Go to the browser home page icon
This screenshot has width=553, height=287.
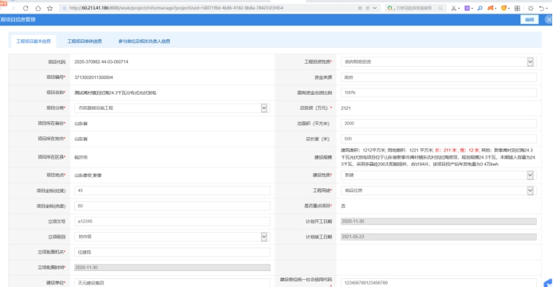point(38,8)
